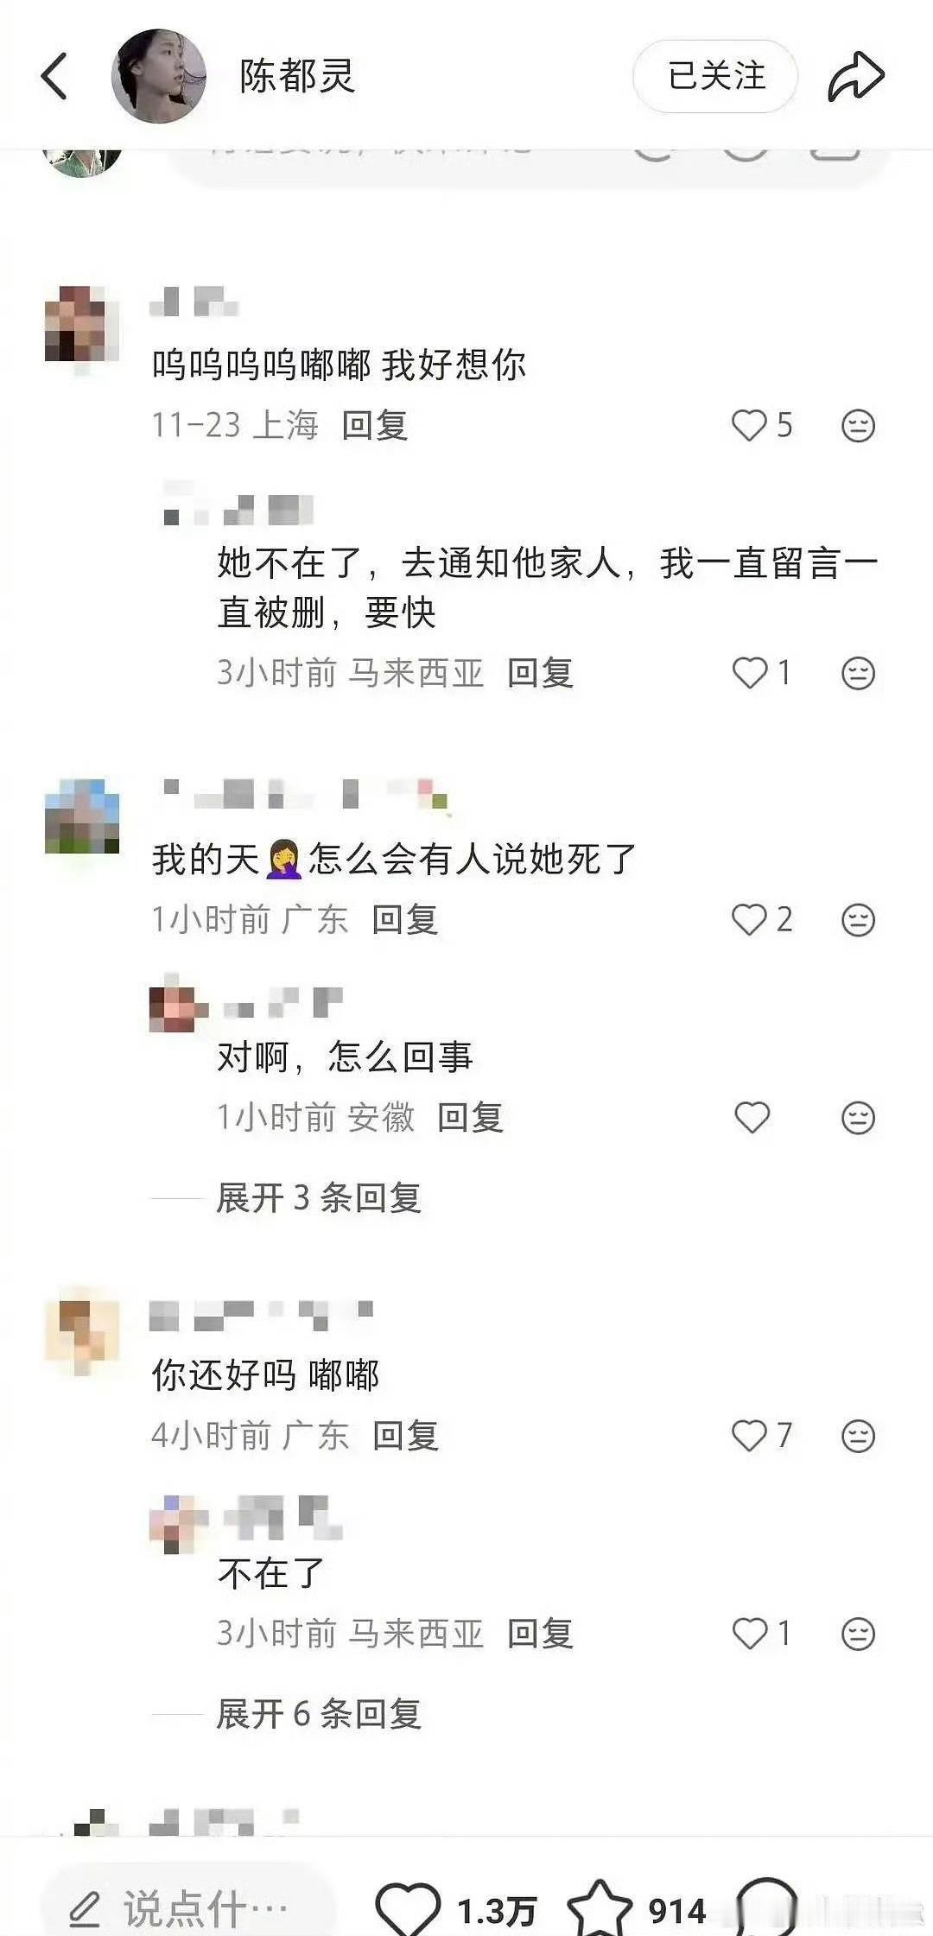Tap the back arrow icon
Screen dimensions: 933x1936
point(54,76)
